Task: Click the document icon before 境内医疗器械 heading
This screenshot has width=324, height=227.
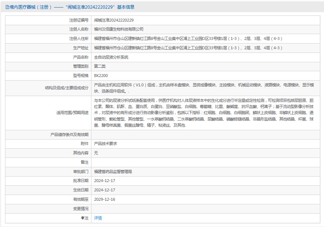Action: click(x=7, y=7)
